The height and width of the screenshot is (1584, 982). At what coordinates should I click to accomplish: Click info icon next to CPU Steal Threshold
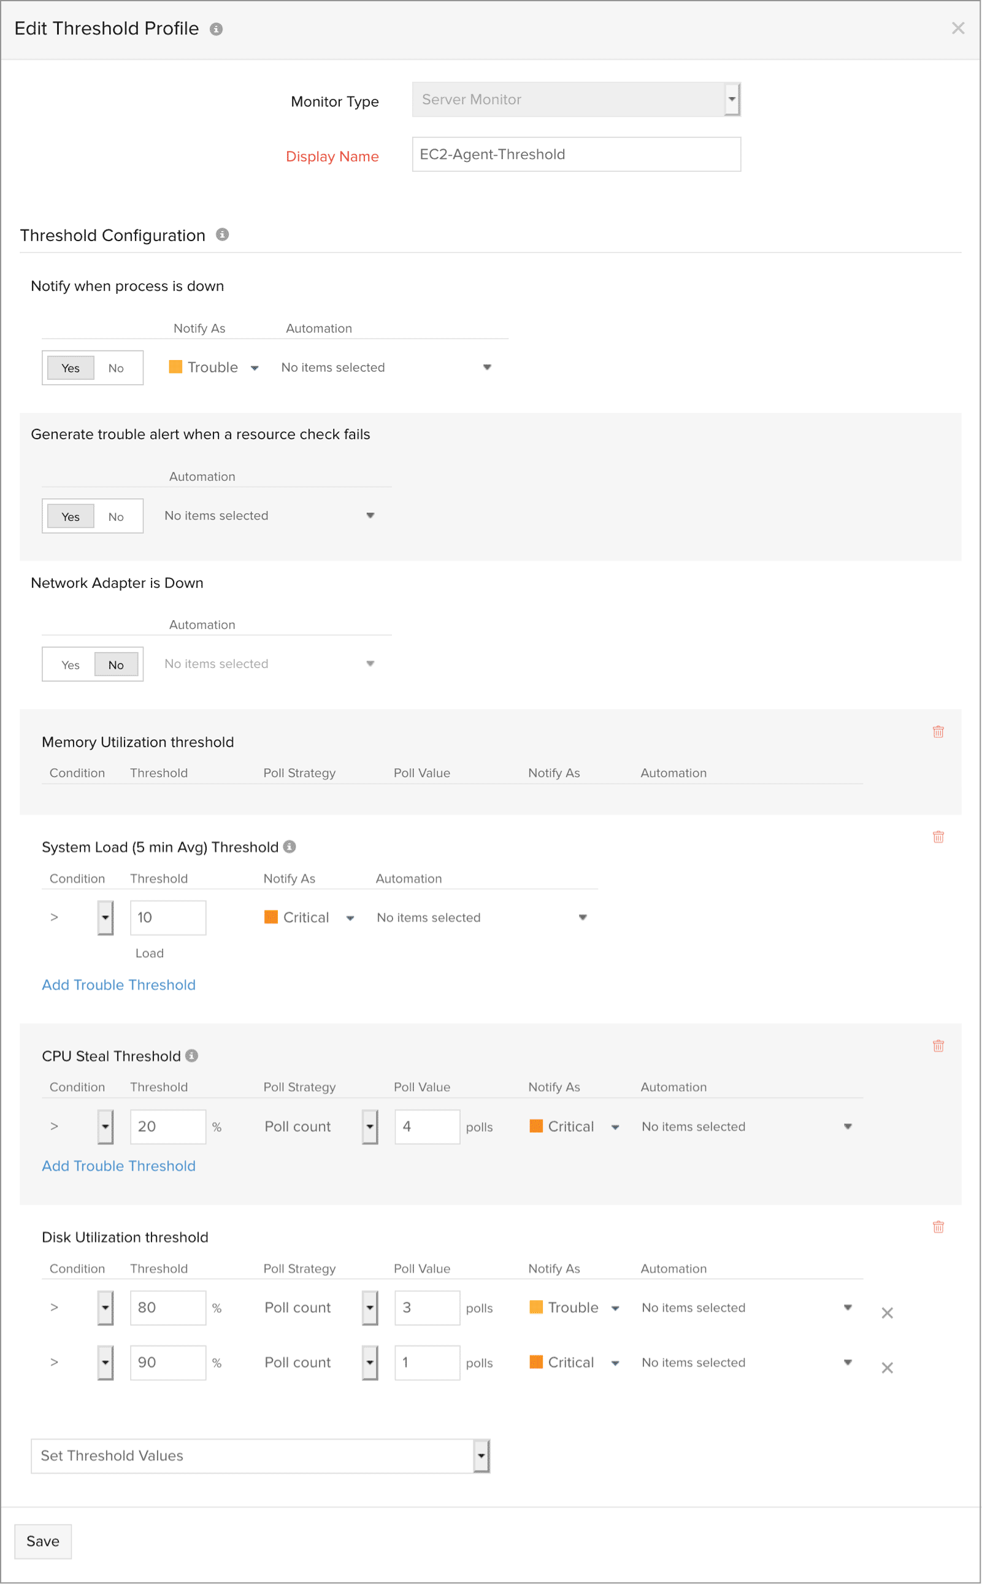(x=191, y=1055)
